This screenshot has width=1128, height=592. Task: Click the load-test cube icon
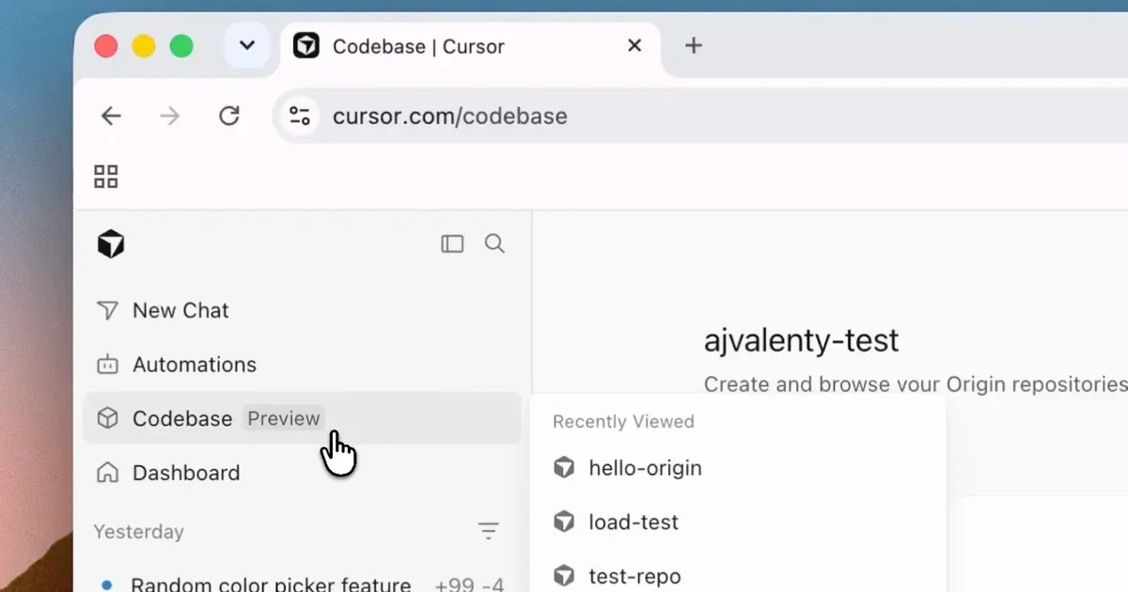click(564, 522)
